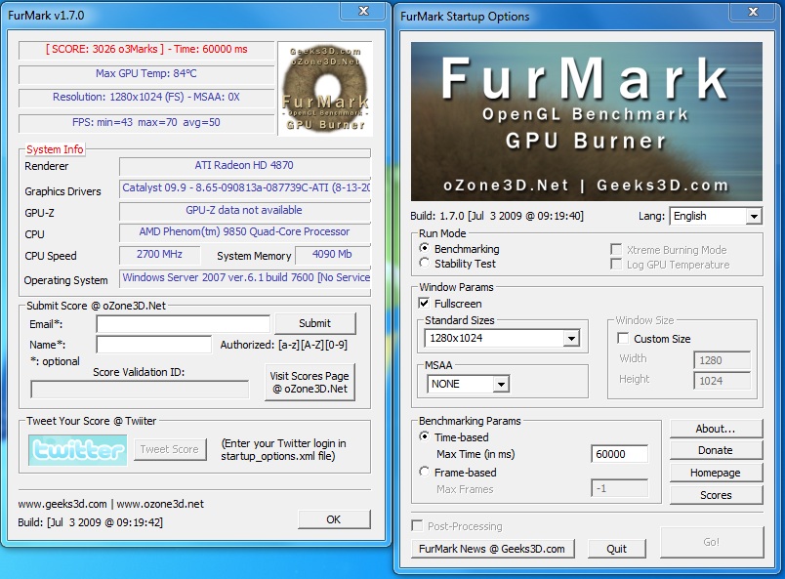Click the Quit button
Image resolution: width=785 pixels, height=579 pixels.
pyautogui.click(x=617, y=549)
